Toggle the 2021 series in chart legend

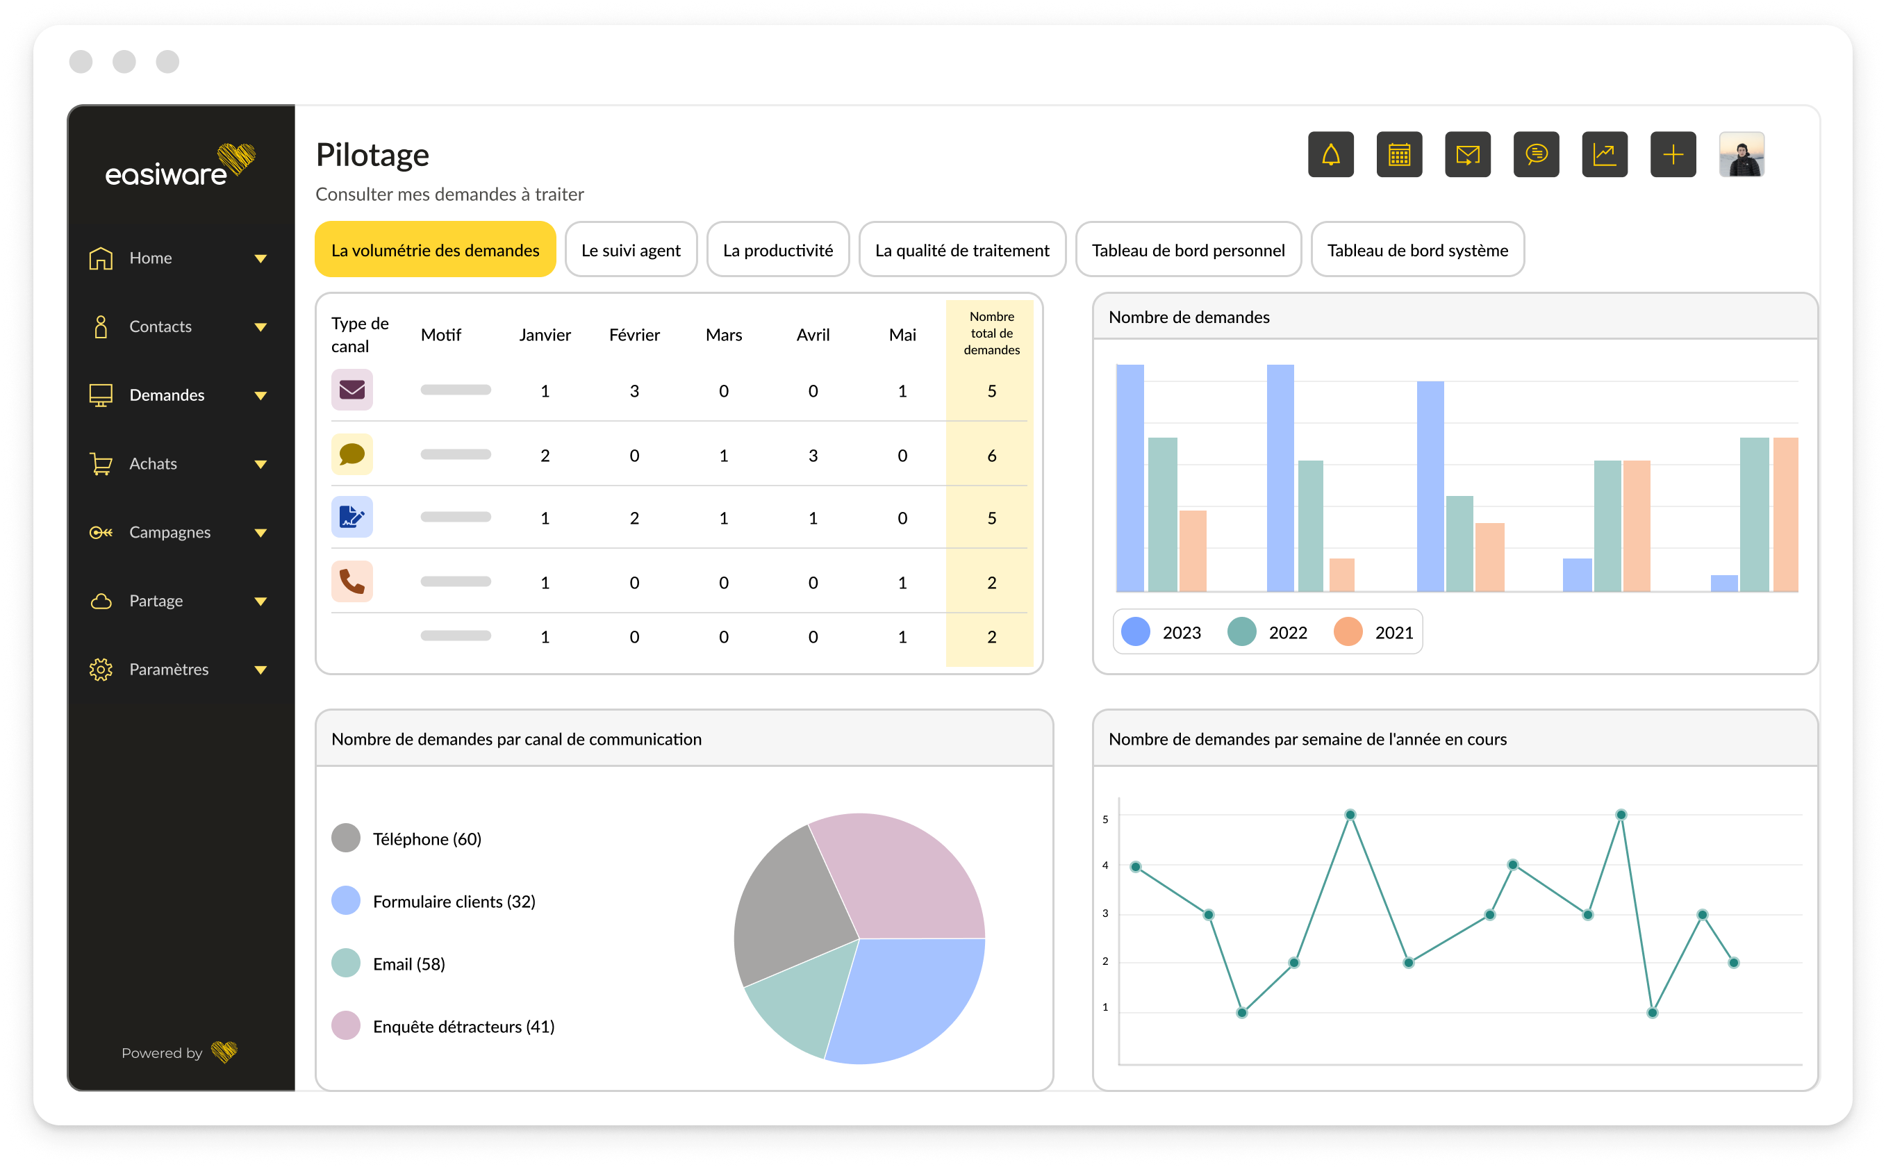pyautogui.click(x=1348, y=632)
